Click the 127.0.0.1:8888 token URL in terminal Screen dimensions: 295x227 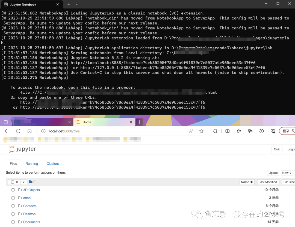173,68
